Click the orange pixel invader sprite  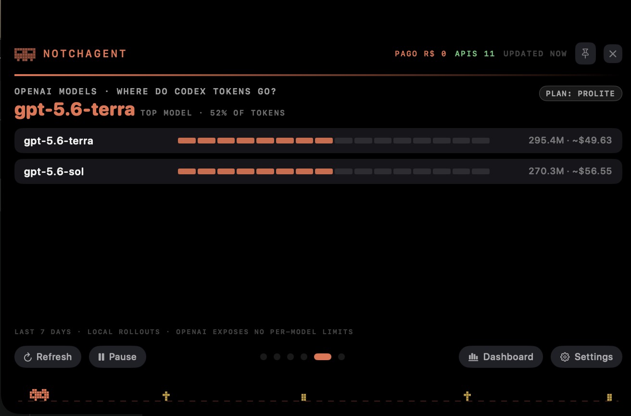39,395
